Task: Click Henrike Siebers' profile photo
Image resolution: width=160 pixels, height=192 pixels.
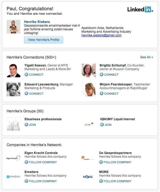Action: (13, 27)
